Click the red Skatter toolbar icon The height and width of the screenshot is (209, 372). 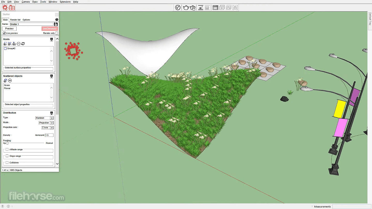(5, 7)
